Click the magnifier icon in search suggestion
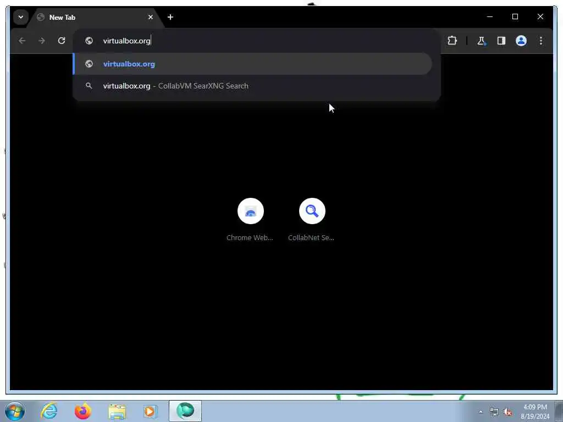The width and height of the screenshot is (563, 422). [89, 86]
